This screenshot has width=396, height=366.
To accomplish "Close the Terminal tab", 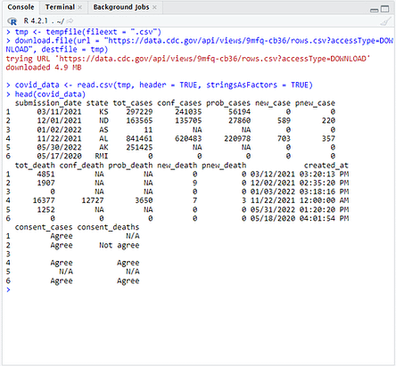I will tap(80, 7).
